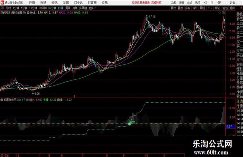Screen dimensions: 243x157
Task: Select the 日线 daily period tab
Action: (61, 8)
